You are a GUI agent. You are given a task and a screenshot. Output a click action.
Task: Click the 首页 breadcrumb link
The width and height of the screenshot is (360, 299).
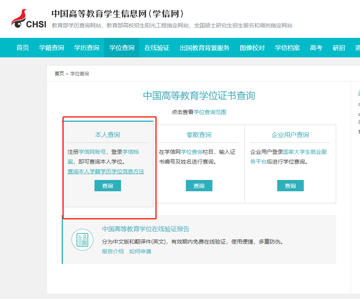59,73
